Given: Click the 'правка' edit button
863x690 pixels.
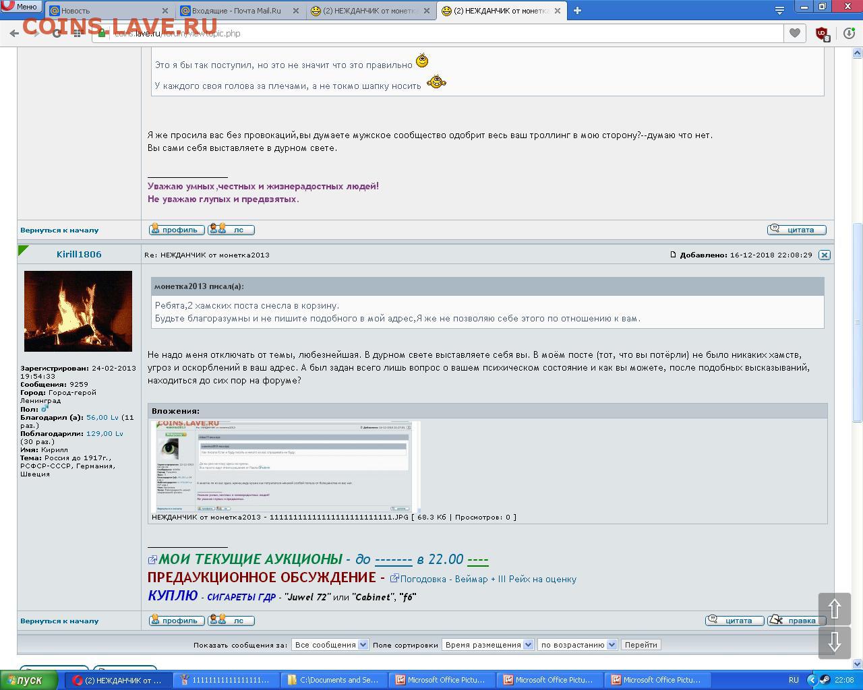Looking at the screenshot, I should point(796,621).
